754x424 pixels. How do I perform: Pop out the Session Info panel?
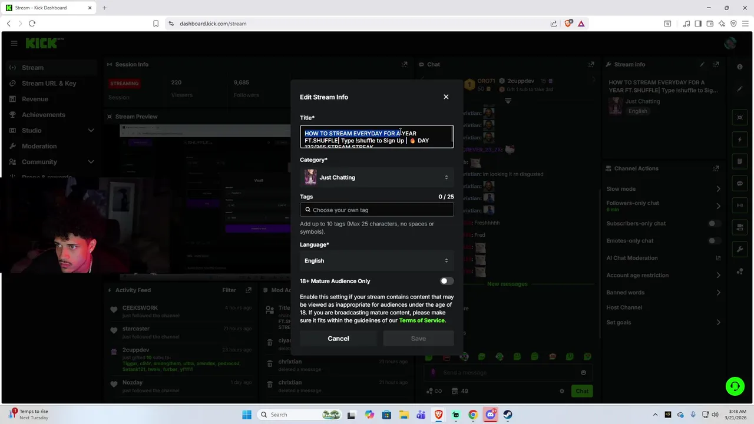(x=404, y=64)
